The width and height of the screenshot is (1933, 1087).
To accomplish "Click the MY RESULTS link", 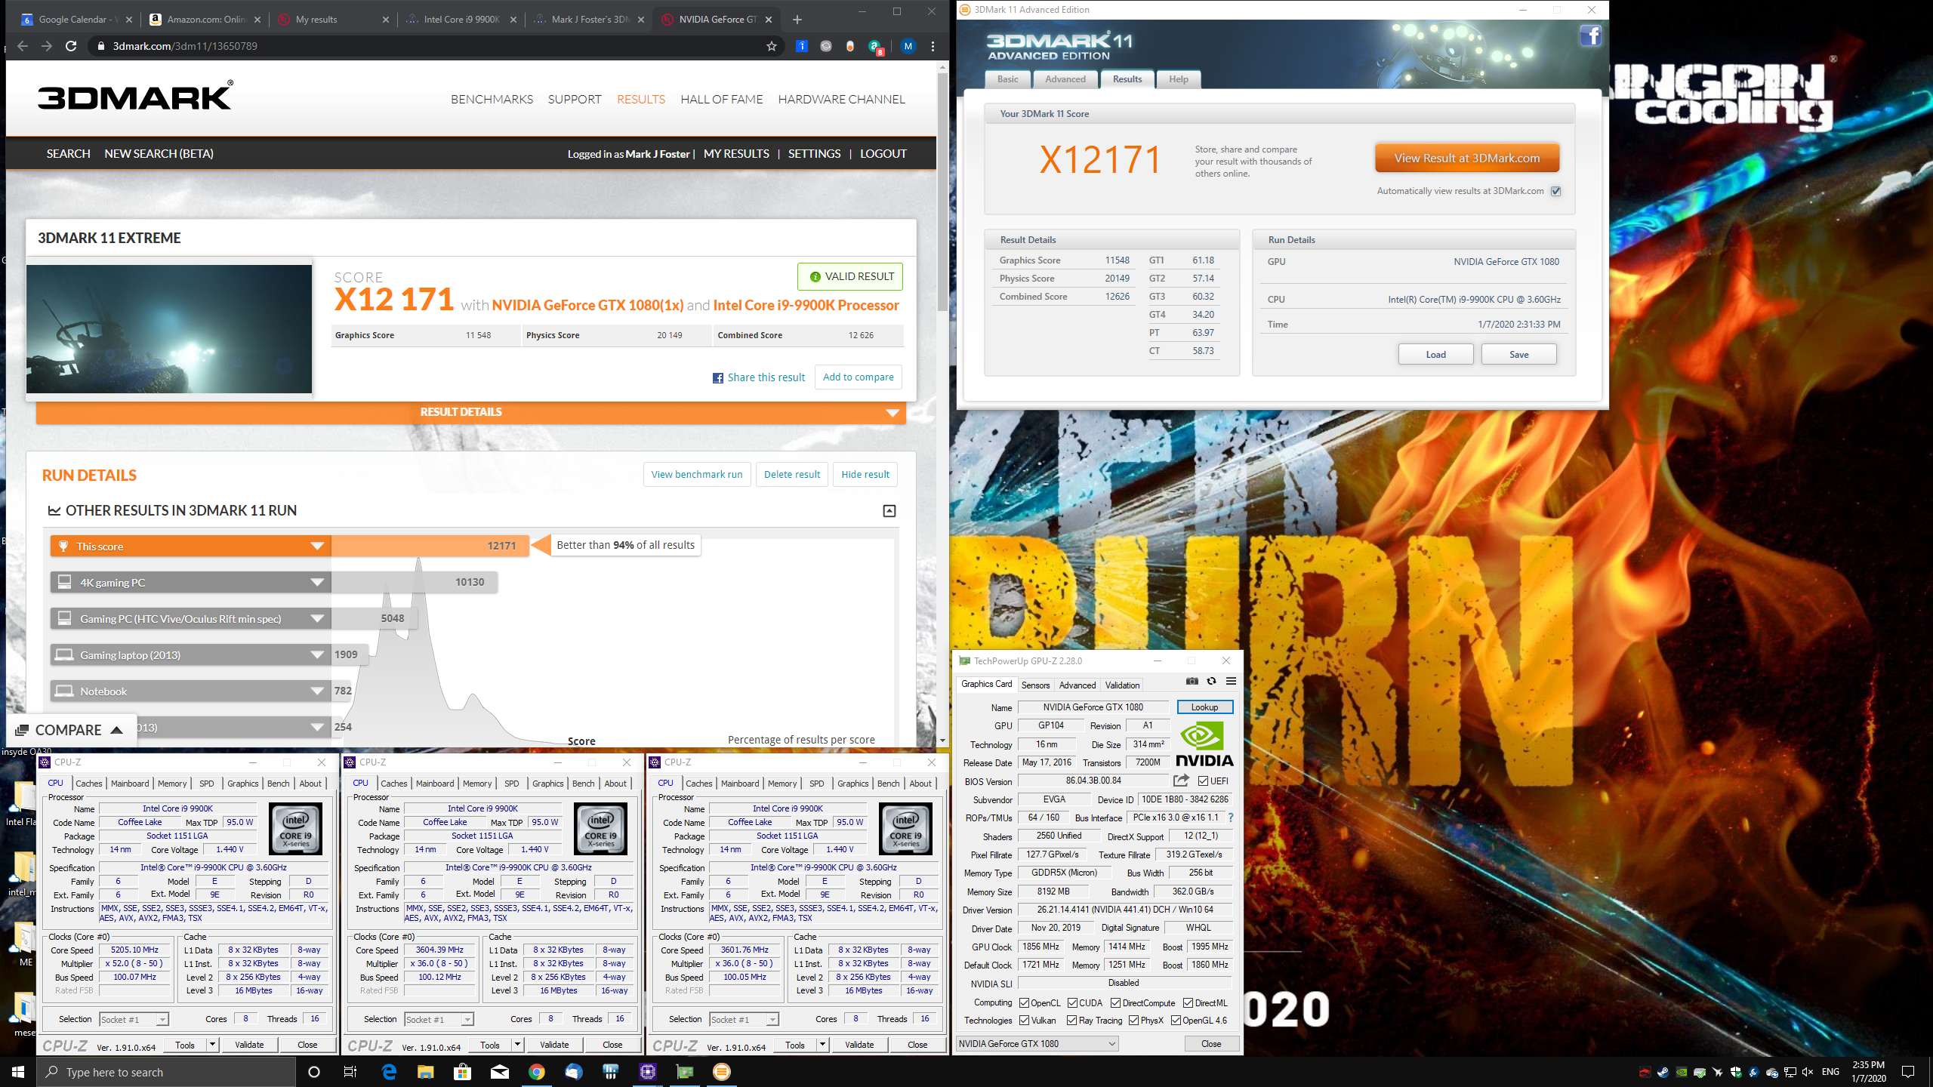I will click(736, 153).
